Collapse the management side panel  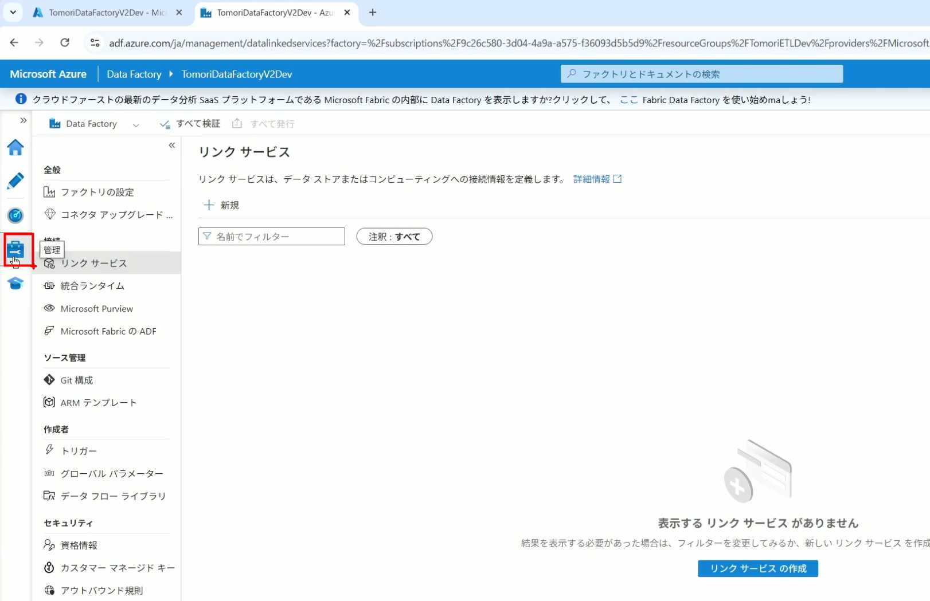171,146
